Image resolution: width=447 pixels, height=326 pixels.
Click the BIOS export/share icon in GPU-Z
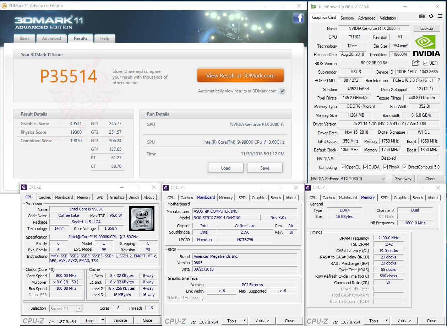click(415, 63)
